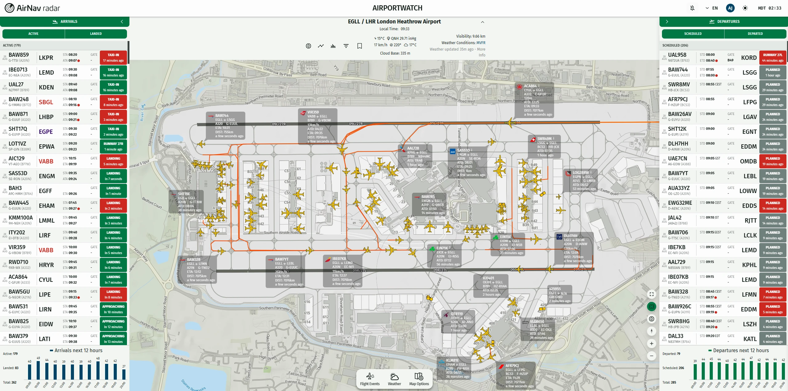Collapse the Arrivals panel chevron

pos(122,22)
